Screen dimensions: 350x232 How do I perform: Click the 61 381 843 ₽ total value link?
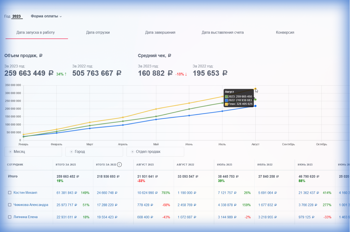click(x=67, y=193)
